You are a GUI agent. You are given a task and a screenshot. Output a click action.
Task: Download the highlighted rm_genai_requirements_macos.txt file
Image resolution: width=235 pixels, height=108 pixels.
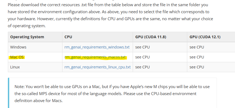[x=95, y=57]
